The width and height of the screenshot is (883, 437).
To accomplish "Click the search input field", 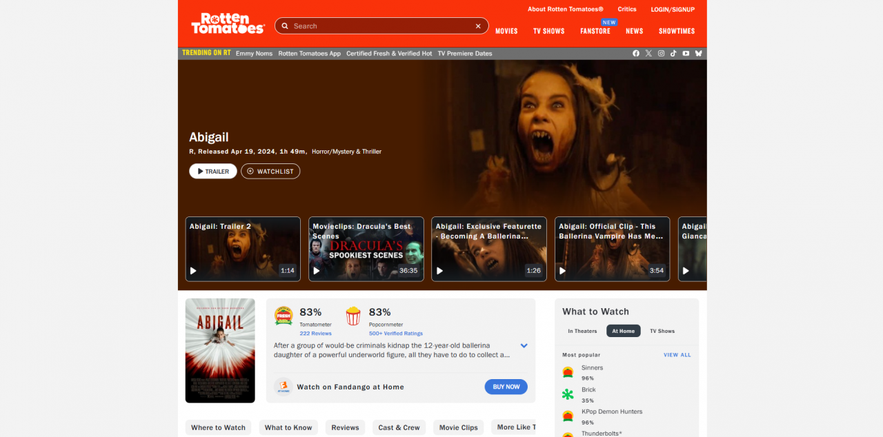I will tap(381, 26).
